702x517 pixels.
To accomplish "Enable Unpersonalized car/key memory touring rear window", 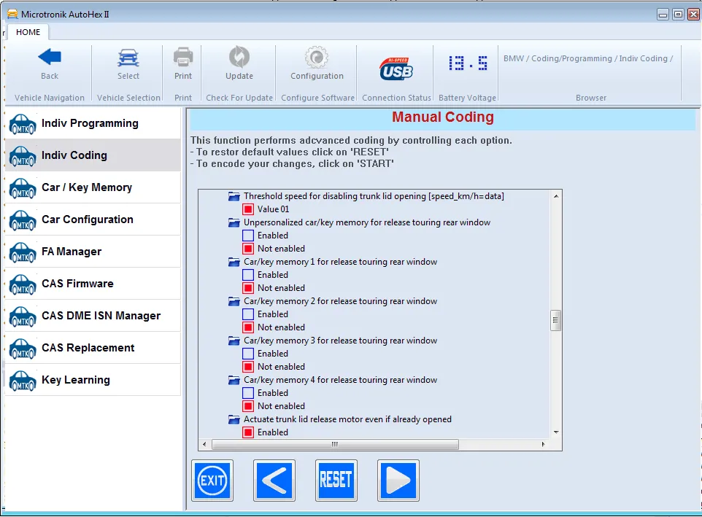I will [248, 236].
